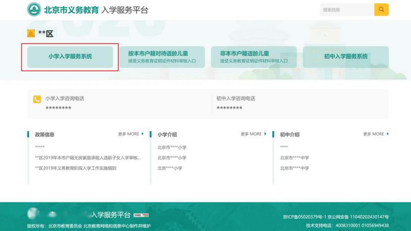Click the 政策信息 section heading
Viewport: 411px width, 231px height.
(45, 135)
